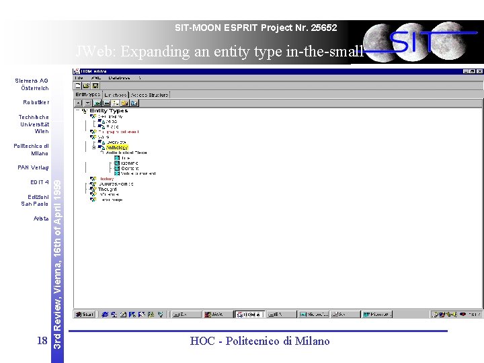This screenshot has height=363, width=484.
Task: Switch to the Link types tab
Action: pos(116,95)
